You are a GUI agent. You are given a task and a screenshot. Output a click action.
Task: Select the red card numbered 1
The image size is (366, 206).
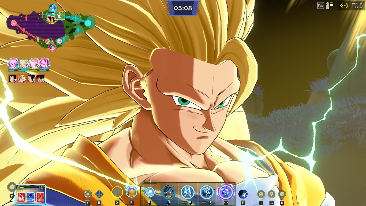tap(21, 197)
